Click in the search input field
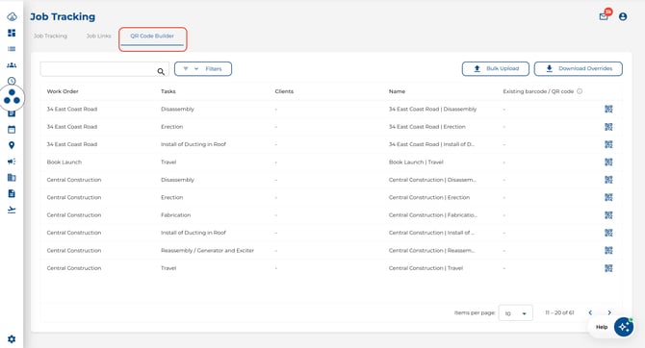The height and width of the screenshot is (348, 645). coord(99,69)
